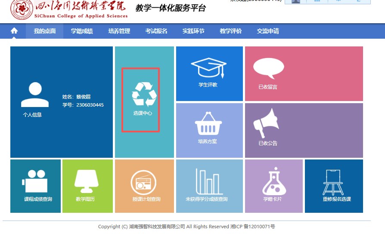Screen dimensions: 385x236
Task: Click the SiChuan College of Applied Sciences text
Action: coord(81,16)
